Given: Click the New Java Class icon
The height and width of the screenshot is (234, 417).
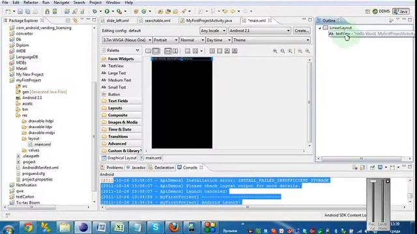Looking at the screenshot, I should 144,12.
